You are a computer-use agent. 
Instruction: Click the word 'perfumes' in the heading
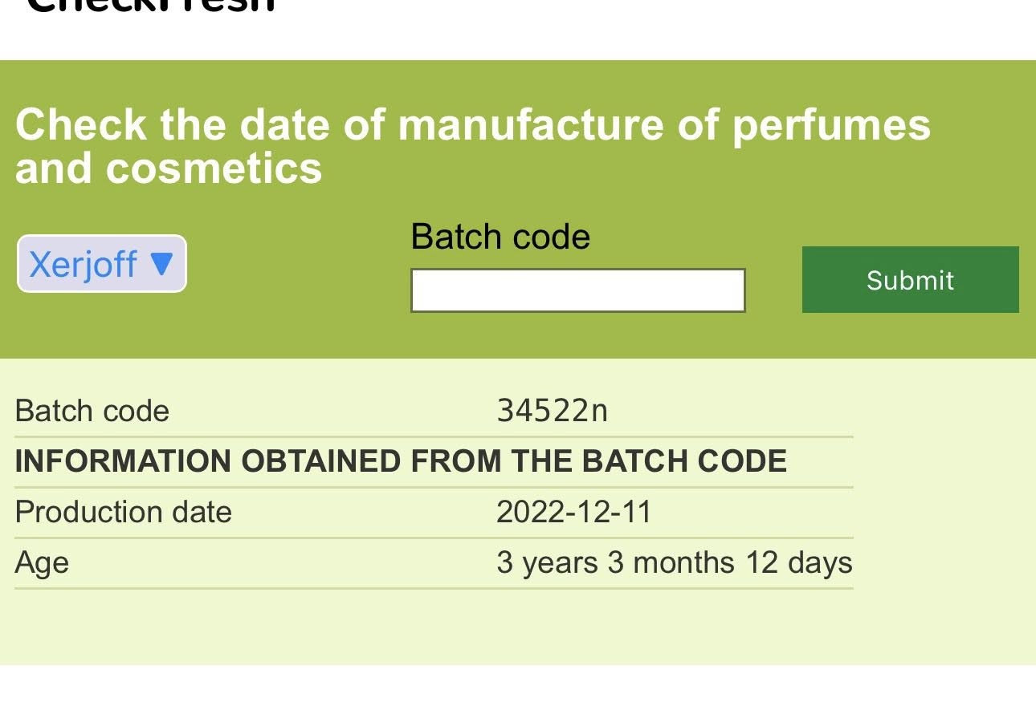830,125
